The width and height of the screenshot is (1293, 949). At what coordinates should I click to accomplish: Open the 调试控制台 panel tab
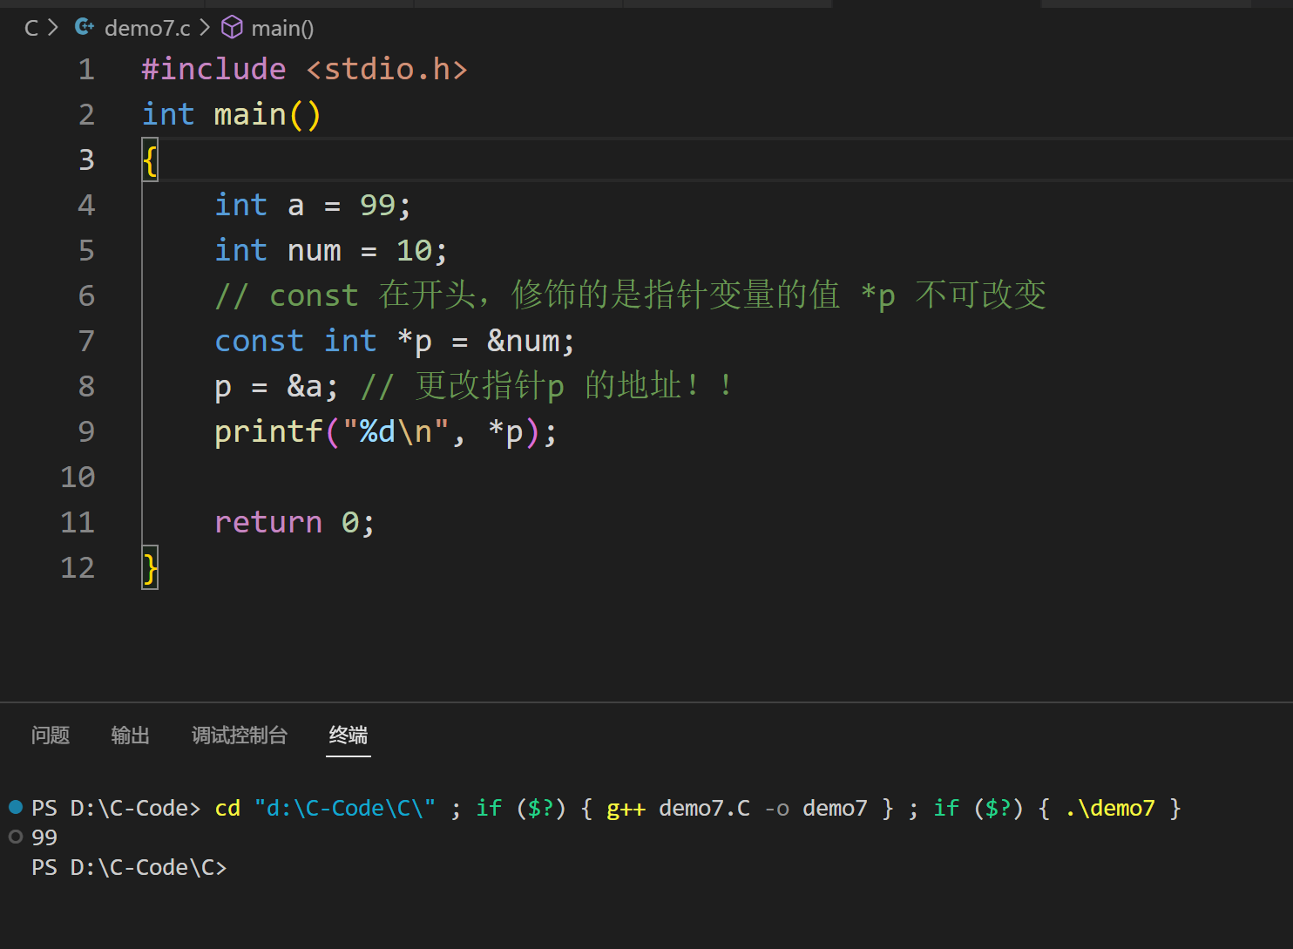(240, 735)
